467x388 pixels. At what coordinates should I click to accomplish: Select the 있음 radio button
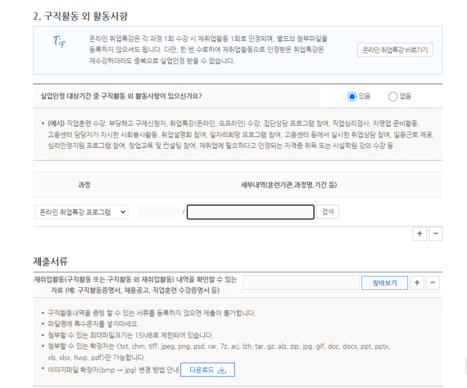coord(352,96)
